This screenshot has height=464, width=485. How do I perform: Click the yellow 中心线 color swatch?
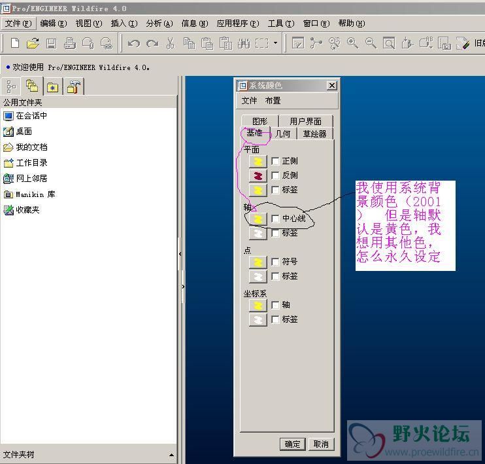(258, 219)
